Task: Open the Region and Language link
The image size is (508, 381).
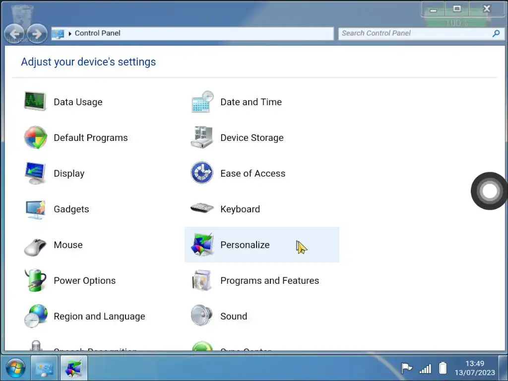Action: [99, 316]
